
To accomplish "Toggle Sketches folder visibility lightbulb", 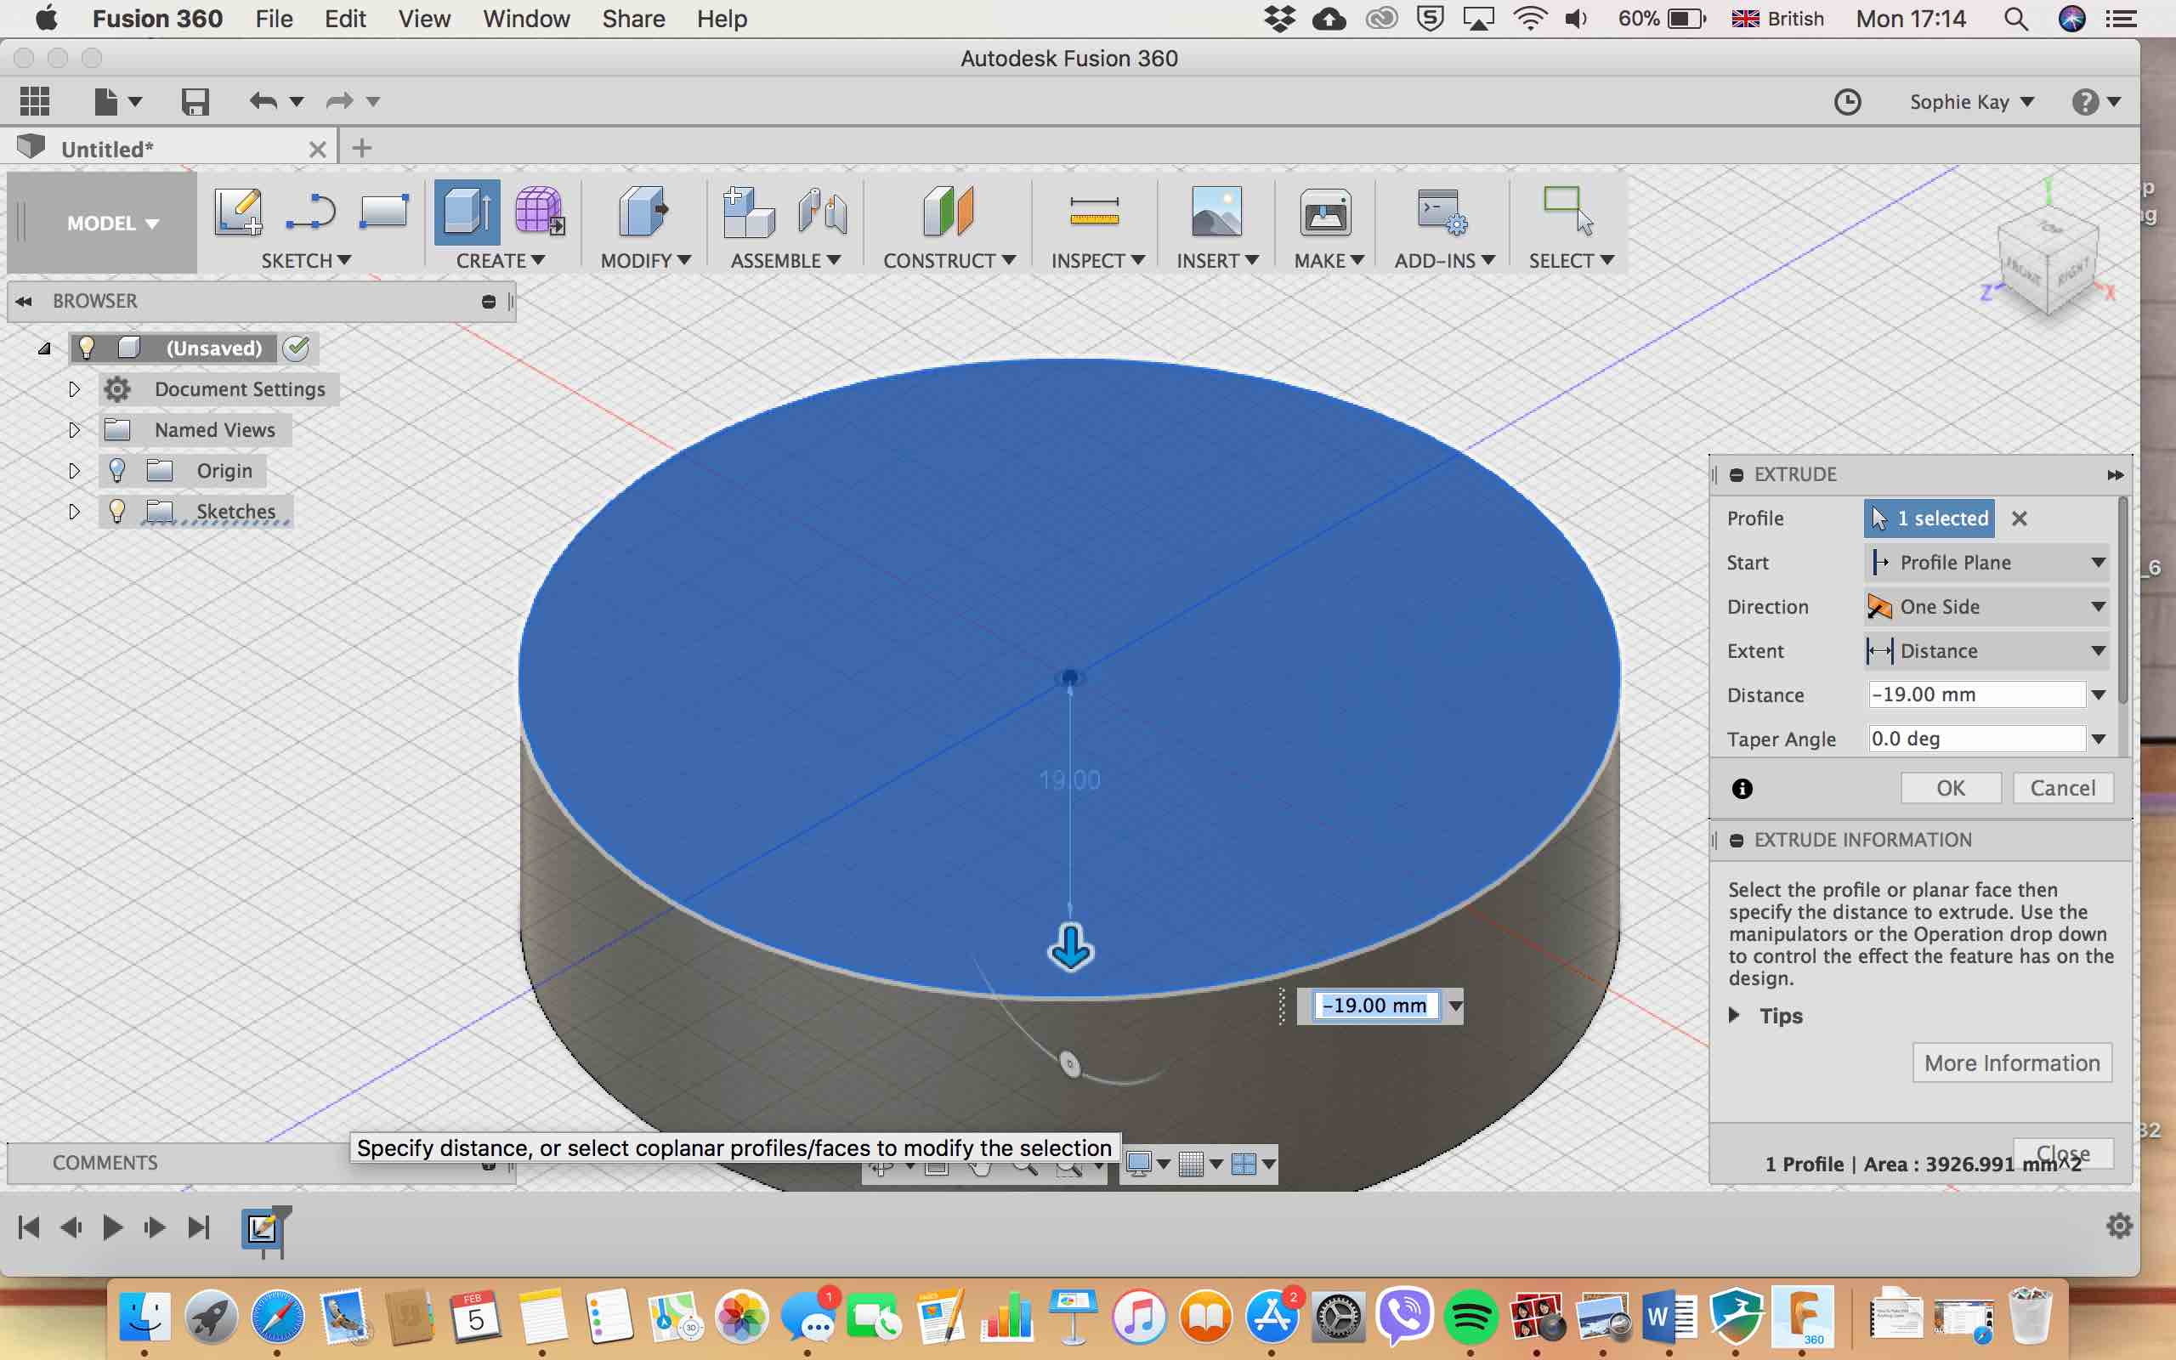I will pos(117,511).
